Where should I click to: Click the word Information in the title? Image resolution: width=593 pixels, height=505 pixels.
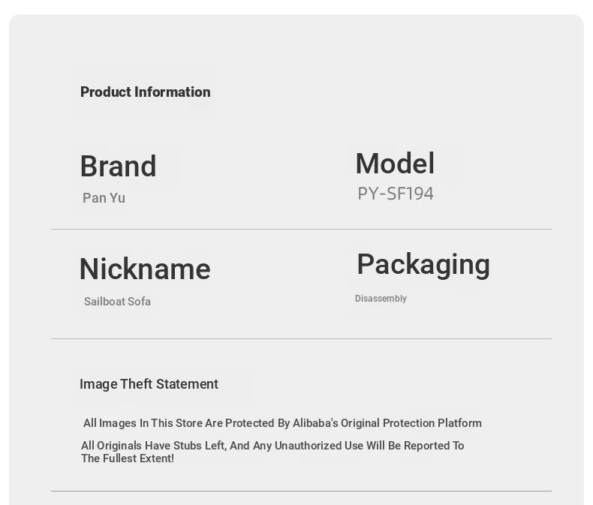click(173, 92)
